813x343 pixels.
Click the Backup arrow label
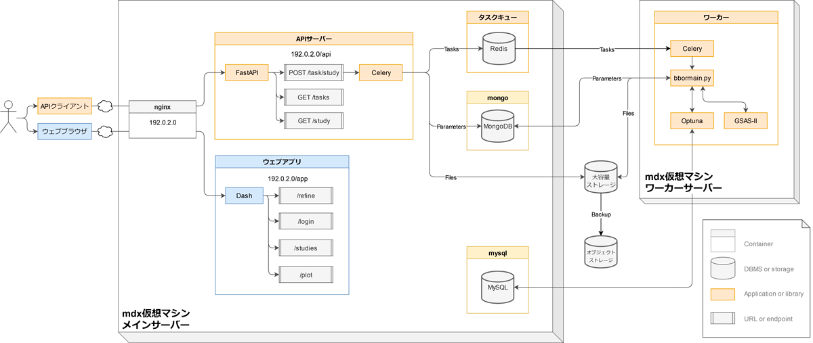601,214
